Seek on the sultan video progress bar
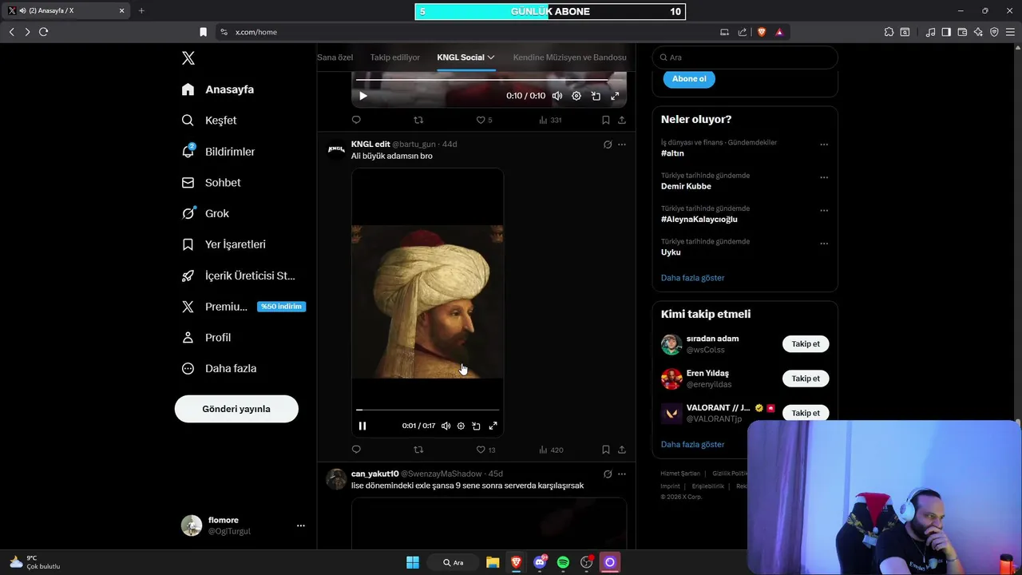 pyautogui.click(x=428, y=410)
